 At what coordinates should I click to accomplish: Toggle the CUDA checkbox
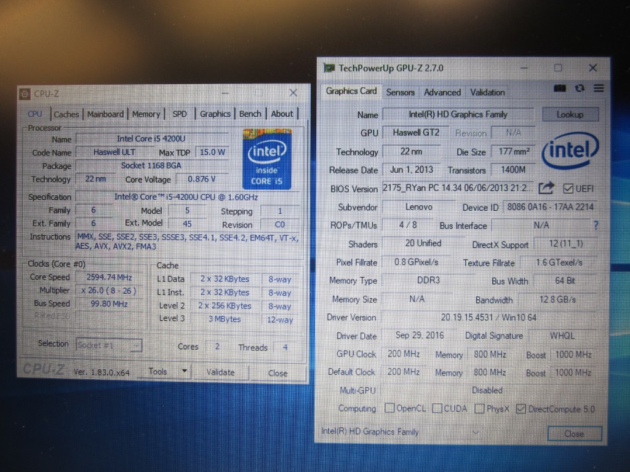pos(437,408)
